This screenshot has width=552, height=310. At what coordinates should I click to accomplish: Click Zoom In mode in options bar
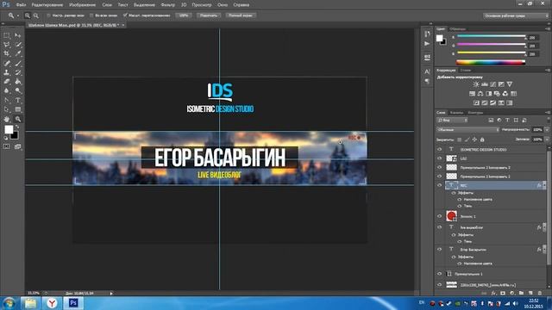pos(28,15)
